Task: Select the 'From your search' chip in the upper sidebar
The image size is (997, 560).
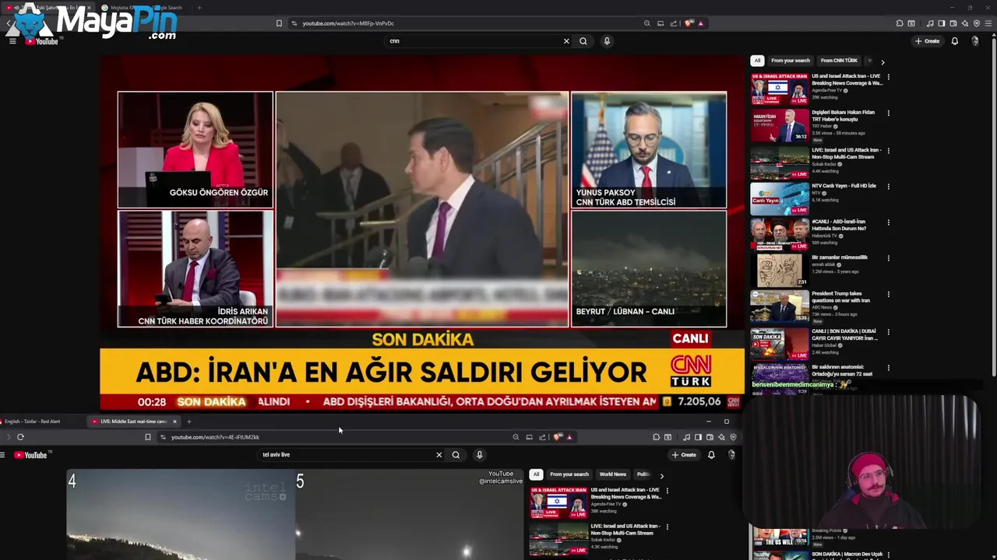Action: point(791,61)
